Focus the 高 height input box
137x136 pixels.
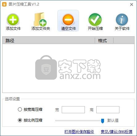point(108,110)
